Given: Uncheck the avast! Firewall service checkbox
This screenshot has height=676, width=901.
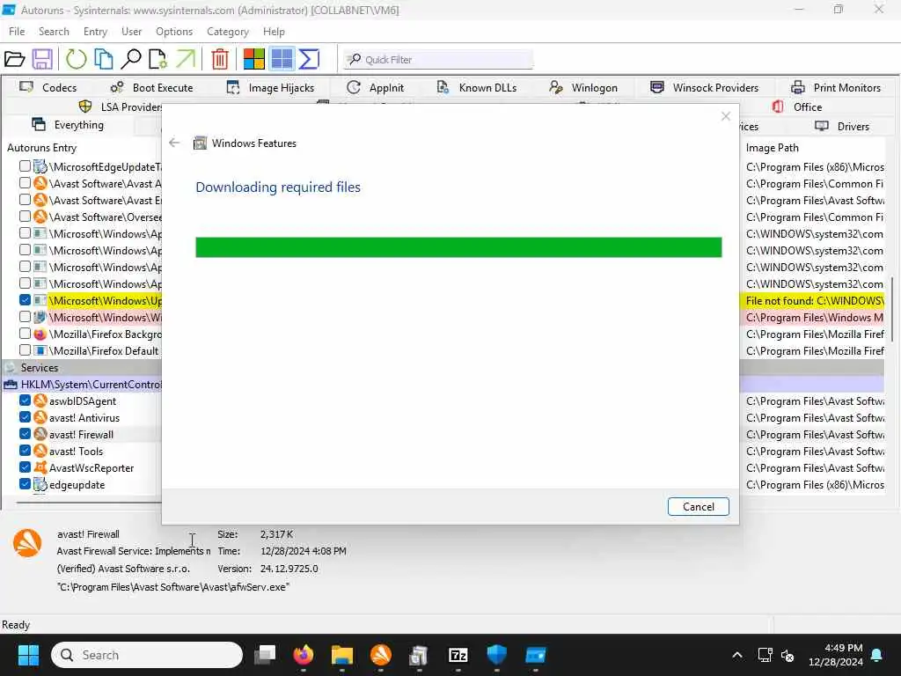Looking at the screenshot, I should point(25,433).
